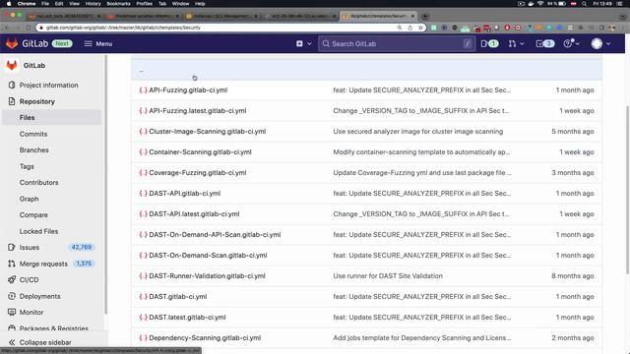The width and height of the screenshot is (630, 354).
Task: Click the page vertical scrollbar
Action: [628, 190]
